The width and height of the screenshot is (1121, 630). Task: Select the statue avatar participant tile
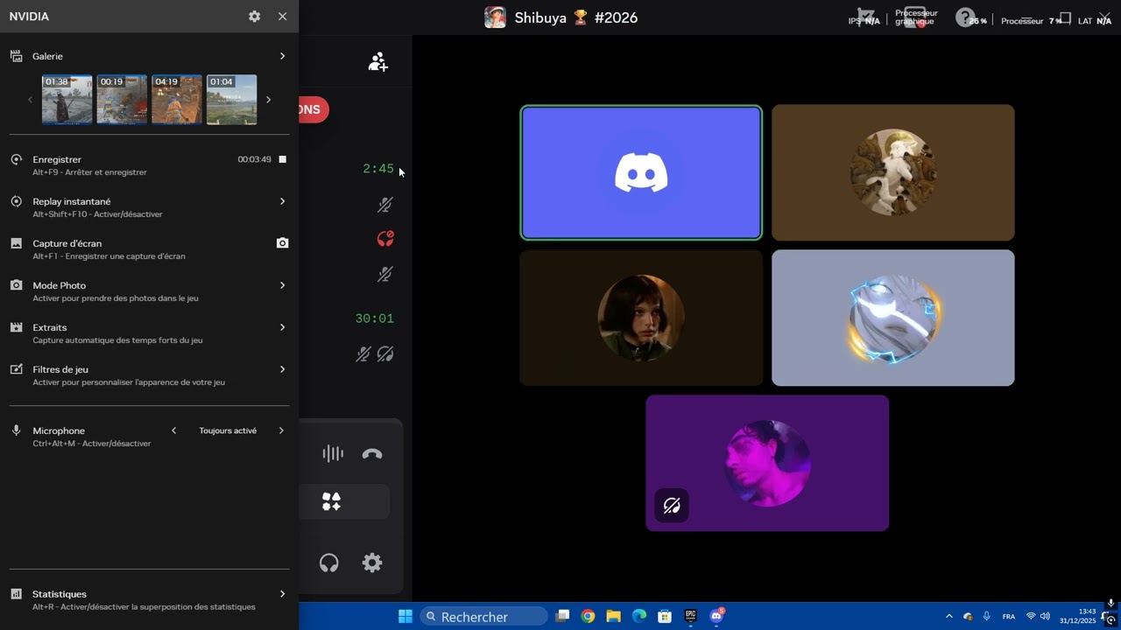(x=893, y=172)
